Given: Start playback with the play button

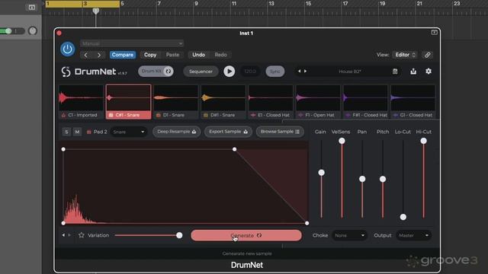Looking at the screenshot, I should point(230,72).
